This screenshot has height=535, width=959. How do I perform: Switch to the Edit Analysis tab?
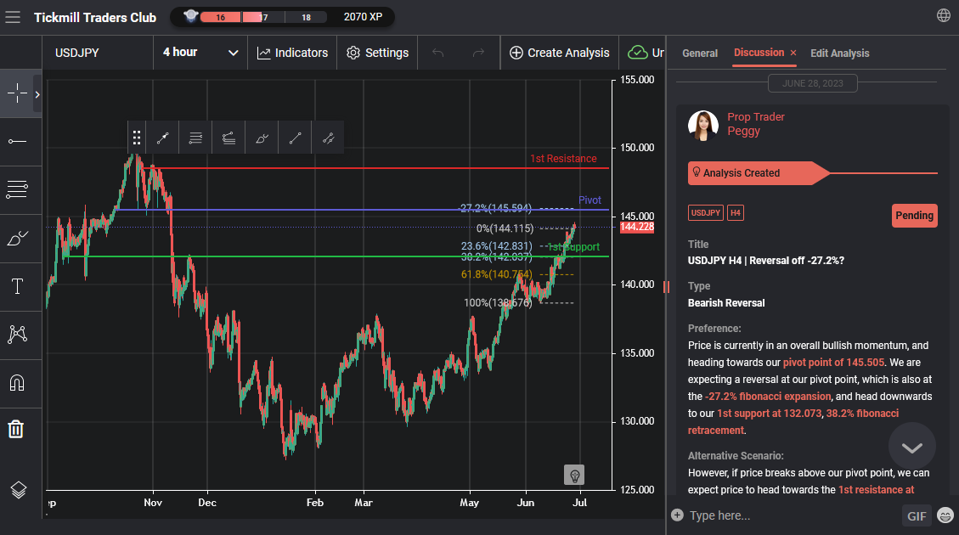point(840,53)
